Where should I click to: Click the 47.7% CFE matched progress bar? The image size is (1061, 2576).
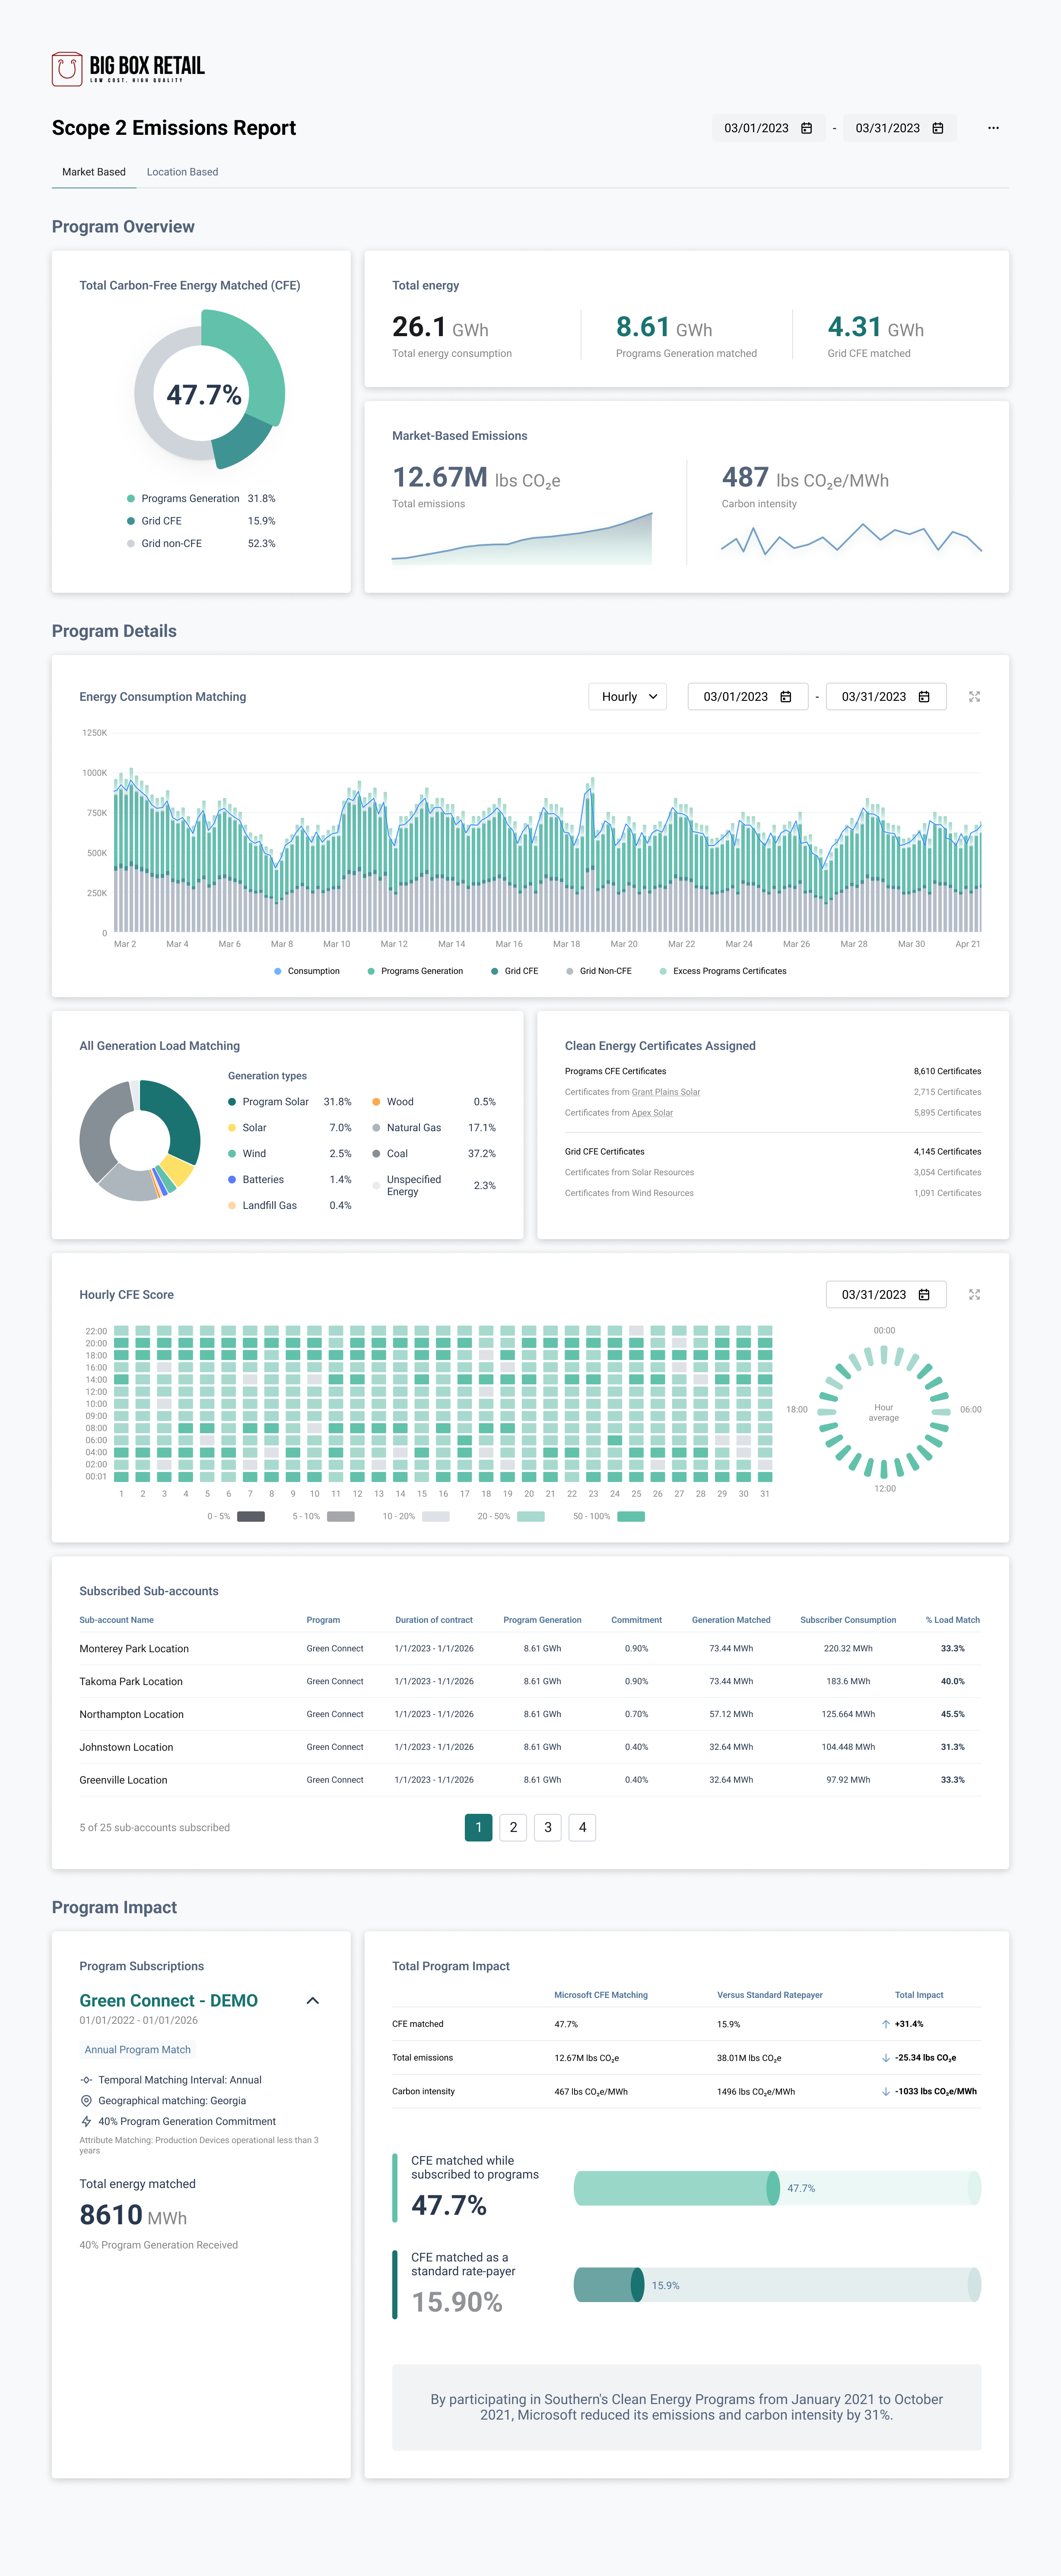[777, 2188]
